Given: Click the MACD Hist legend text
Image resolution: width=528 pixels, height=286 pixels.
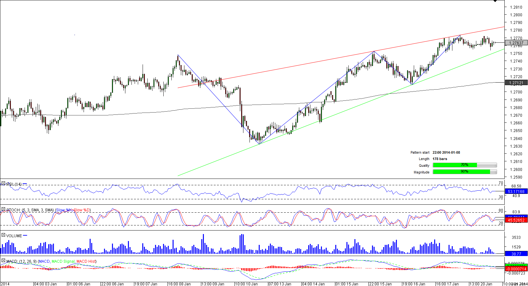Looking at the screenshot, I should pyautogui.click(x=86, y=261).
